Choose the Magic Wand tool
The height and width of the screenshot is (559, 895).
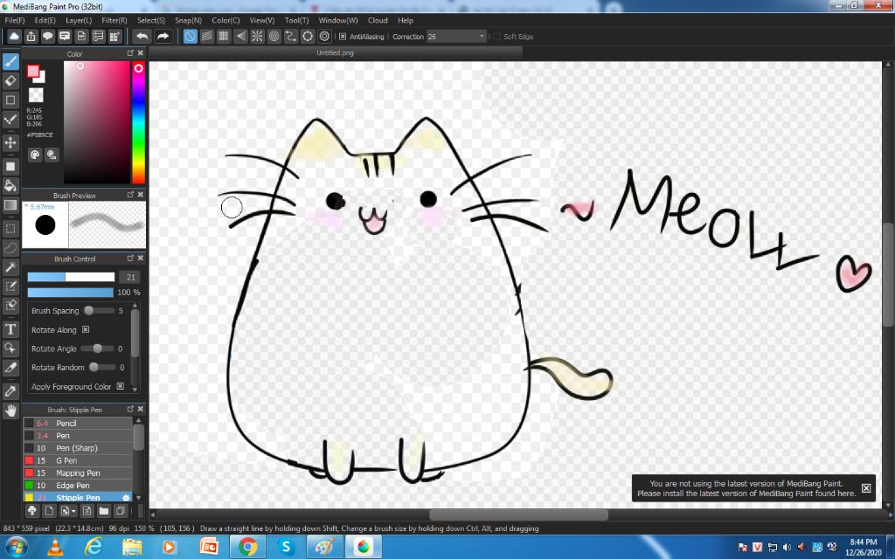point(10,267)
